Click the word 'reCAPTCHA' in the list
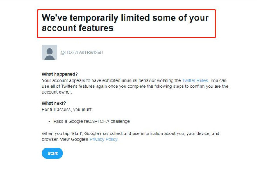 97,121
